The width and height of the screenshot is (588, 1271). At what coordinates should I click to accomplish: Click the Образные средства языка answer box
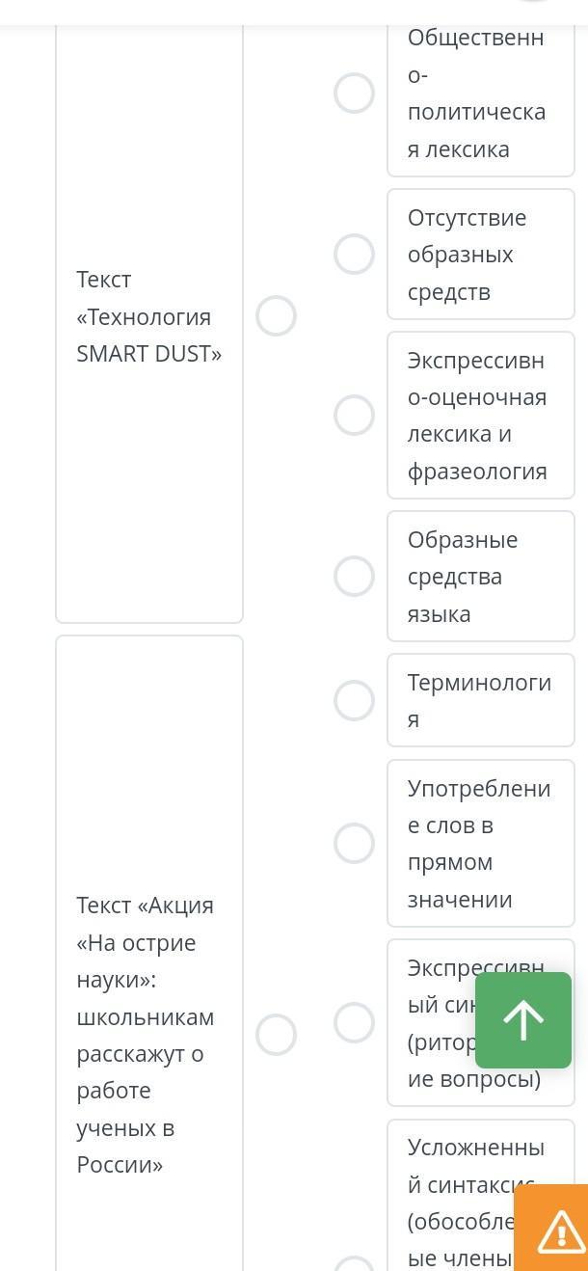click(480, 577)
